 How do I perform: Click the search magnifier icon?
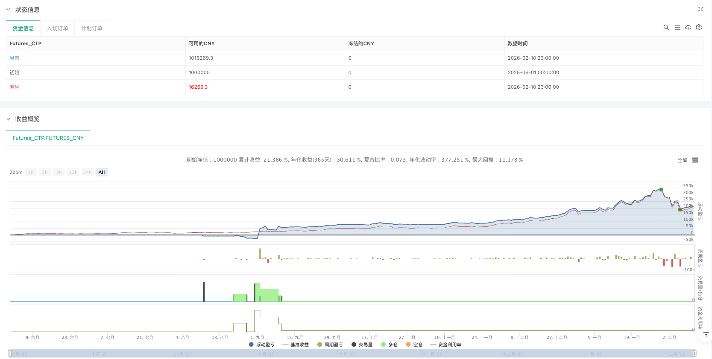666,27
